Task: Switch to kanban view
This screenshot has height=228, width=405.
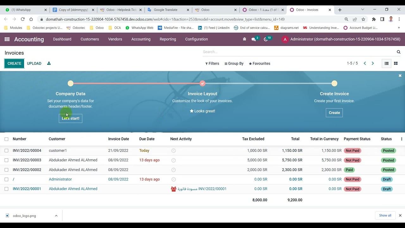Action: (396, 63)
